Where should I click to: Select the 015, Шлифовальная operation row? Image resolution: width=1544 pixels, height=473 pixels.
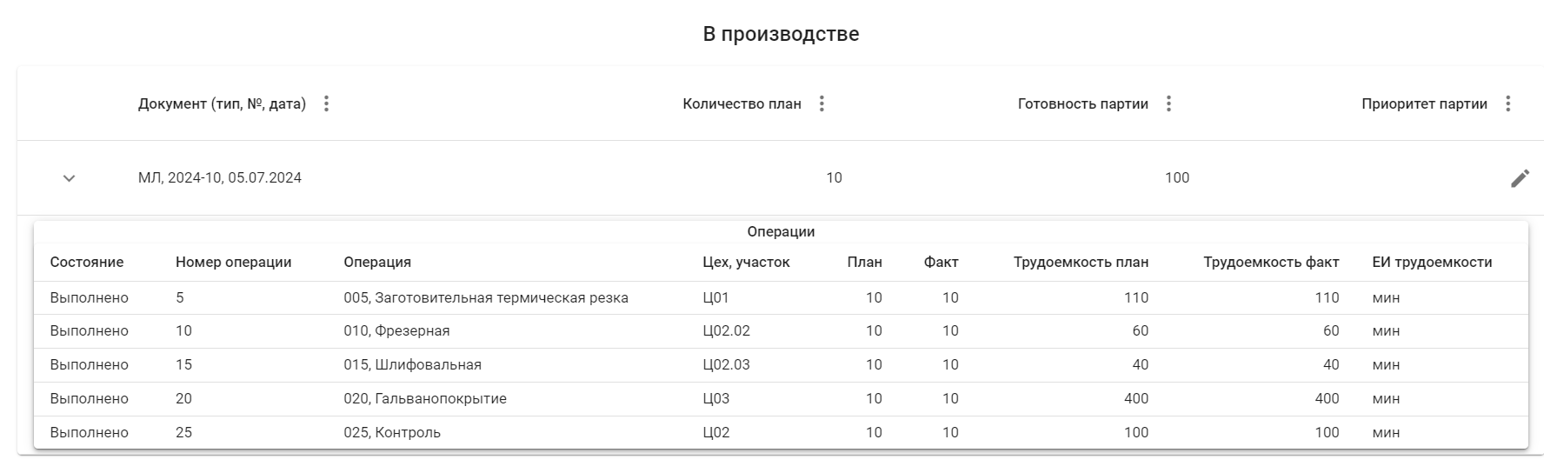412,365
